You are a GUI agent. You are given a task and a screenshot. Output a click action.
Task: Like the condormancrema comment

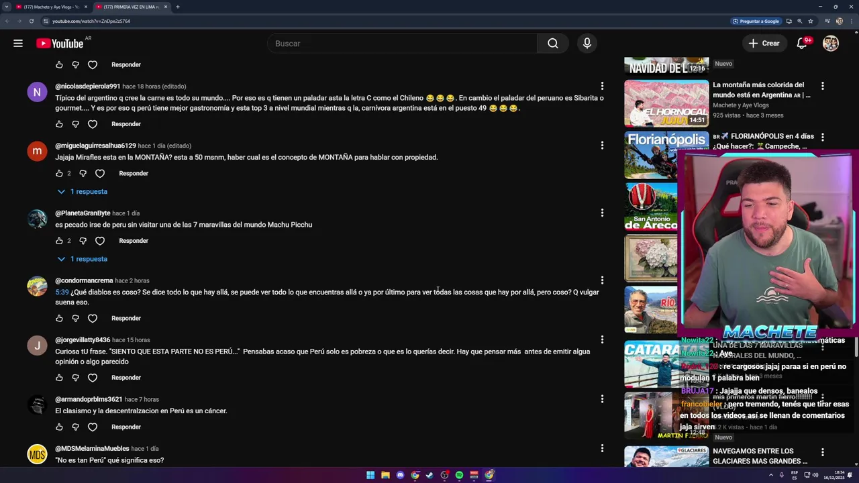pyautogui.click(x=59, y=319)
